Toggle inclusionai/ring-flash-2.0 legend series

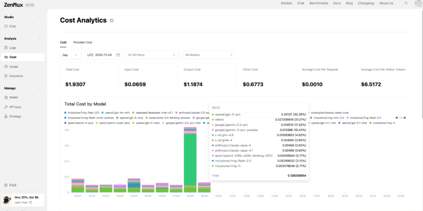(x=82, y=112)
